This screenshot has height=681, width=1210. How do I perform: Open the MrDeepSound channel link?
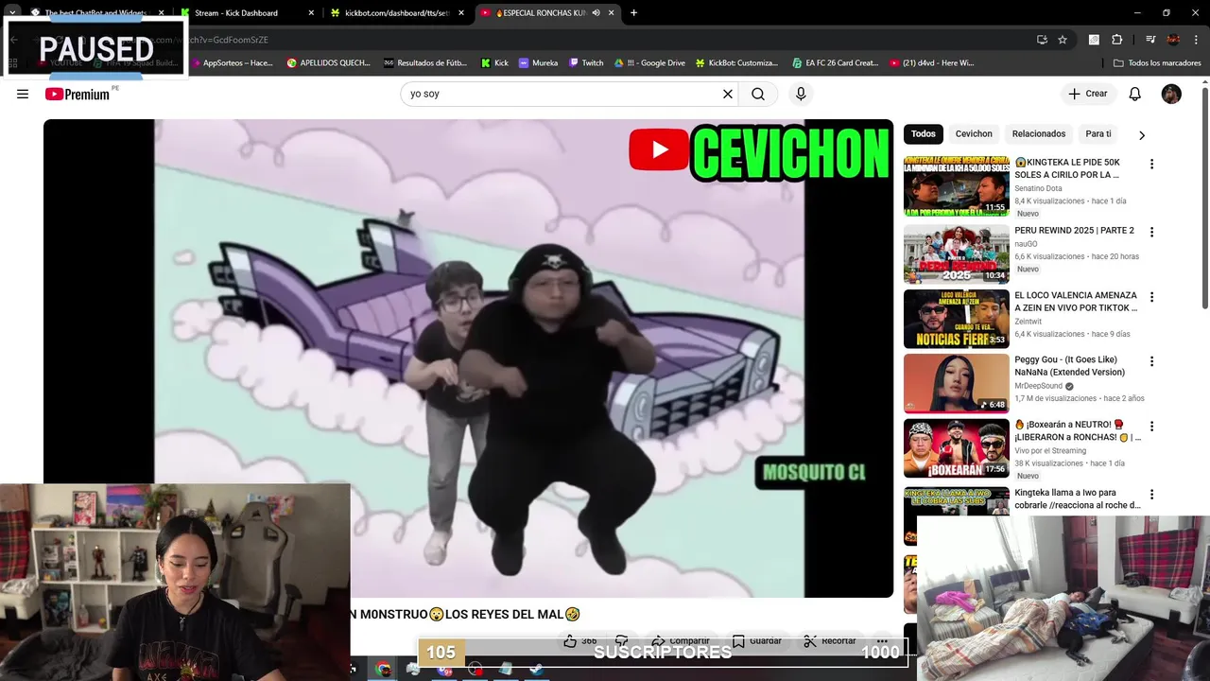coord(1038,386)
